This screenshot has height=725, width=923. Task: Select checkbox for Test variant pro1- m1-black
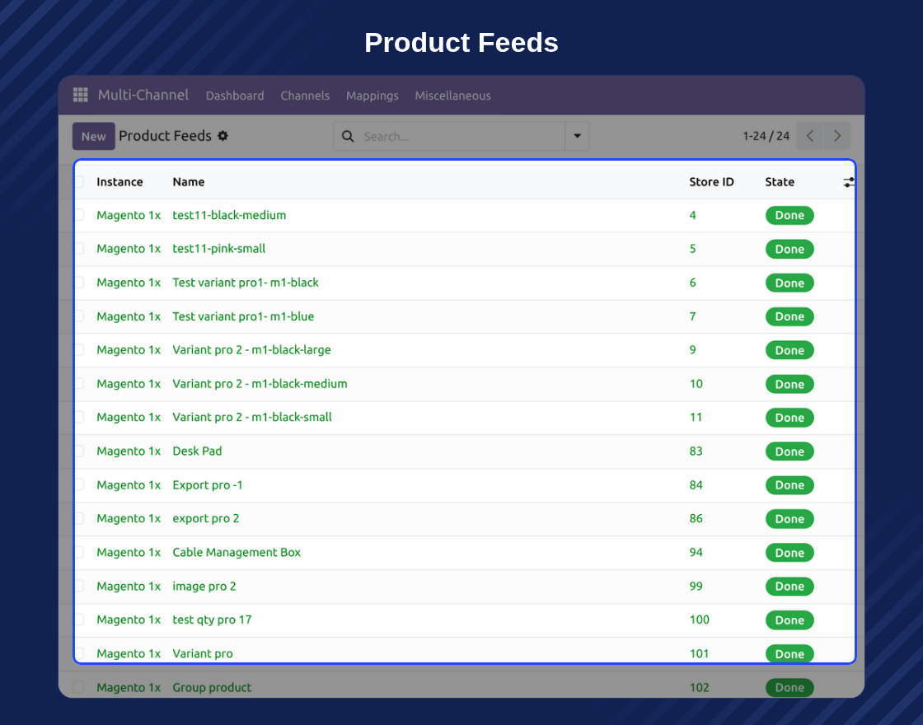tap(78, 283)
